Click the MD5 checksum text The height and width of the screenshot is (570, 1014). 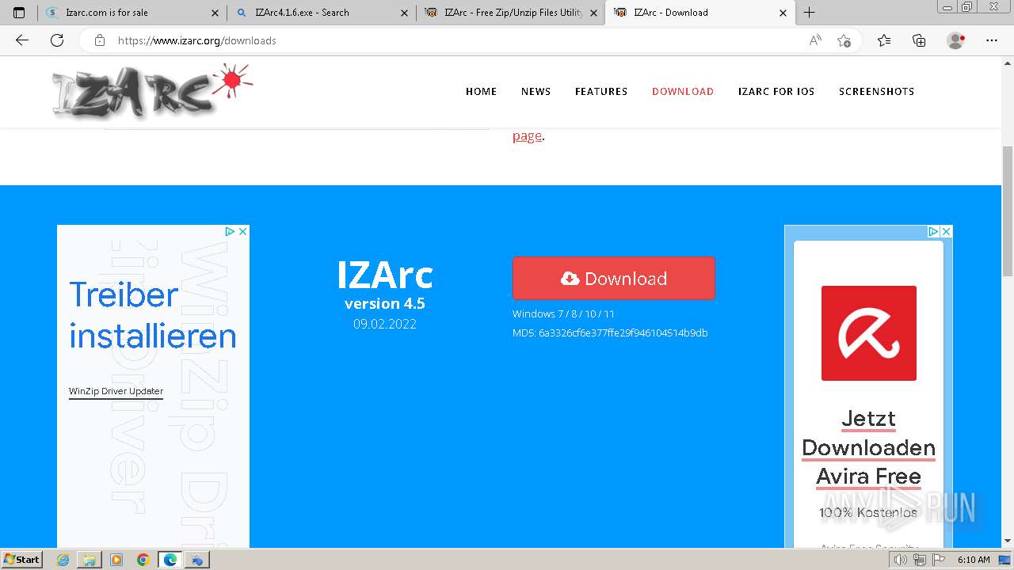(x=610, y=332)
